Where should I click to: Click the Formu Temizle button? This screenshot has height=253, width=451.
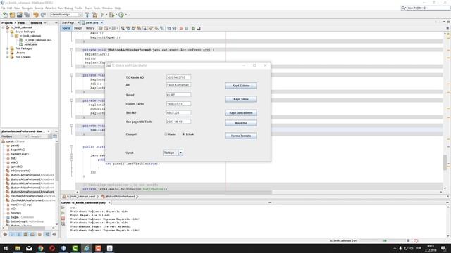(241, 136)
